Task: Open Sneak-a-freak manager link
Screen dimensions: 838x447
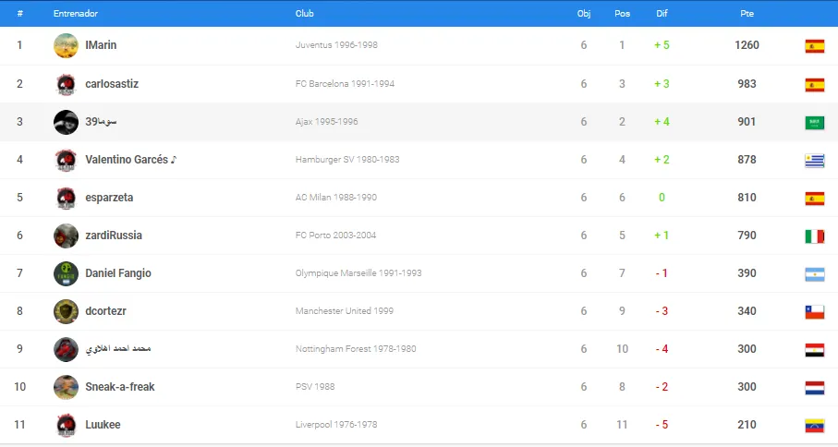Action: [120, 387]
